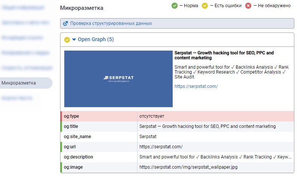Click the green Норма legend icon
297x180 pixels.
(x=175, y=6)
